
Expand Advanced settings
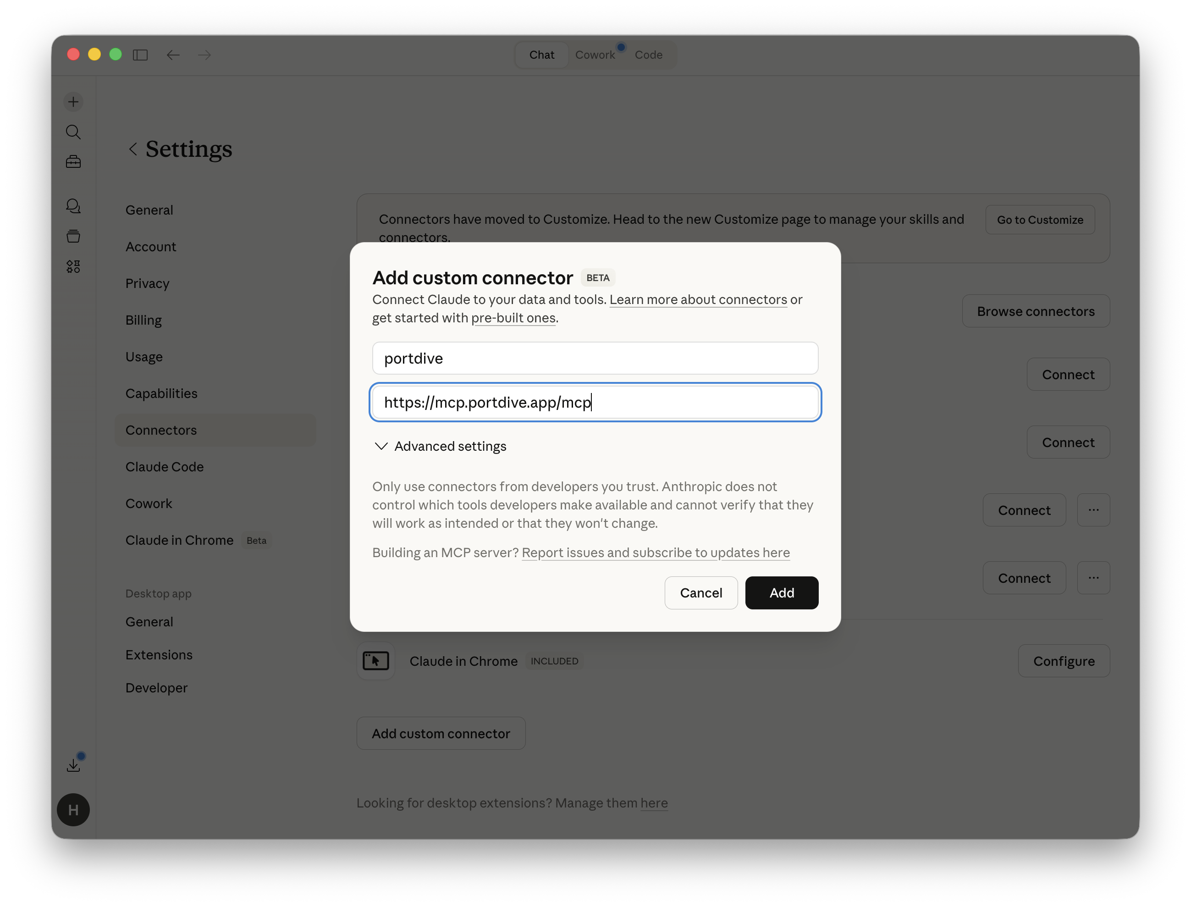[440, 446]
